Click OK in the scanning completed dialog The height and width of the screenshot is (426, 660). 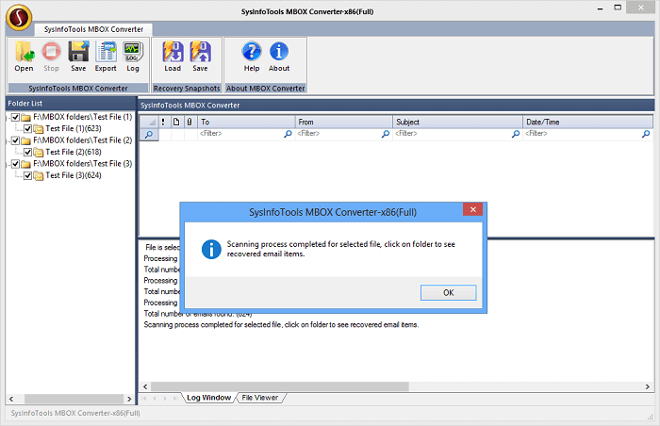pyautogui.click(x=448, y=292)
